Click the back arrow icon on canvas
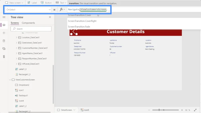201x113 pixels. [74, 32]
